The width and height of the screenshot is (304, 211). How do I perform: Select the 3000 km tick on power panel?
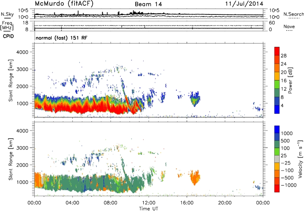[22, 69]
